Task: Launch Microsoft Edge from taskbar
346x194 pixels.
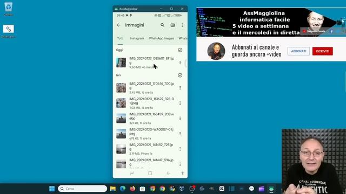Action: 123,189
